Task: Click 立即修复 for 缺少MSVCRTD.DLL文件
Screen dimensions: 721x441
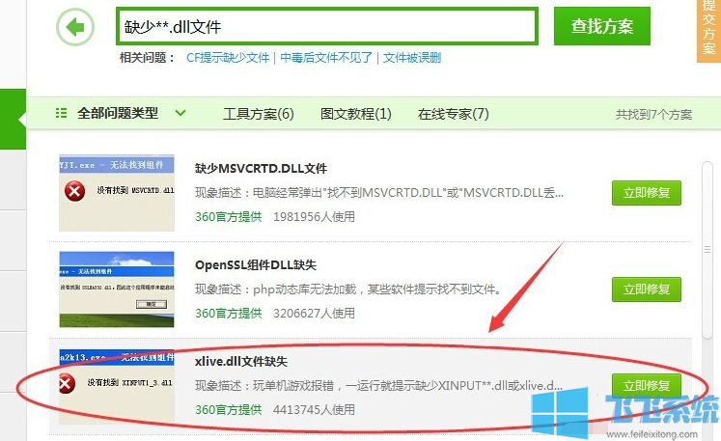Action: pyautogui.click(x=646, y=192)
